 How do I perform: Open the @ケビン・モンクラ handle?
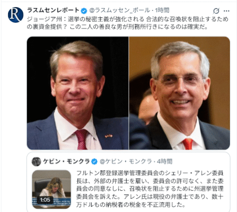(126, 162)
